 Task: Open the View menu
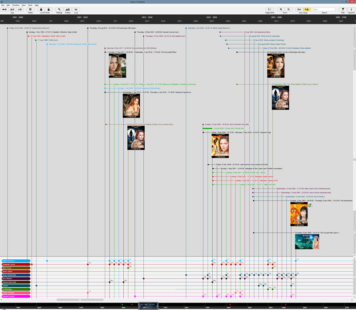(24, 5)
